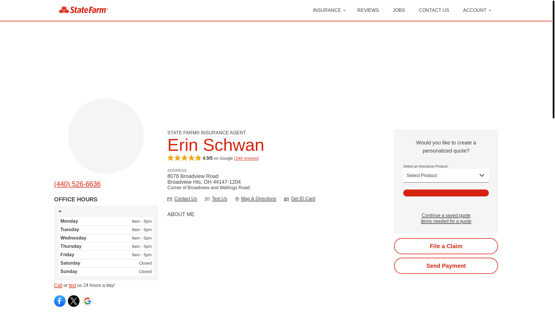Call the (440) 526-6636 phone link

[x=77, y=184]
